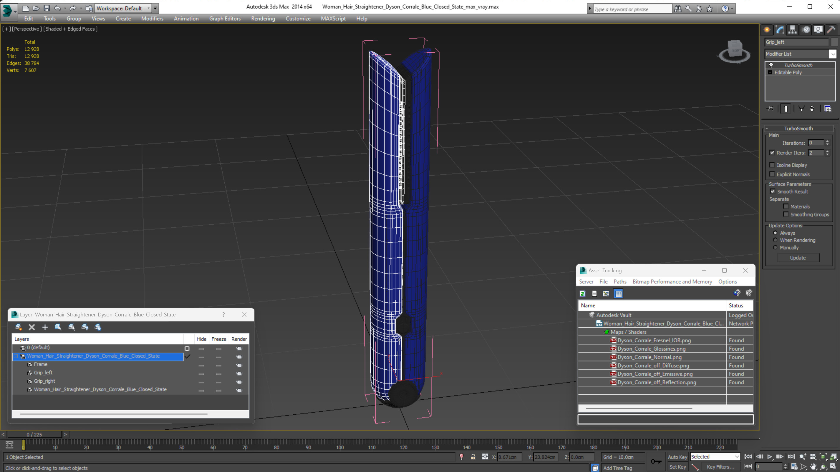Enable Isoline Display checkbox
840x472 pixels.
[x=772, y=165]
